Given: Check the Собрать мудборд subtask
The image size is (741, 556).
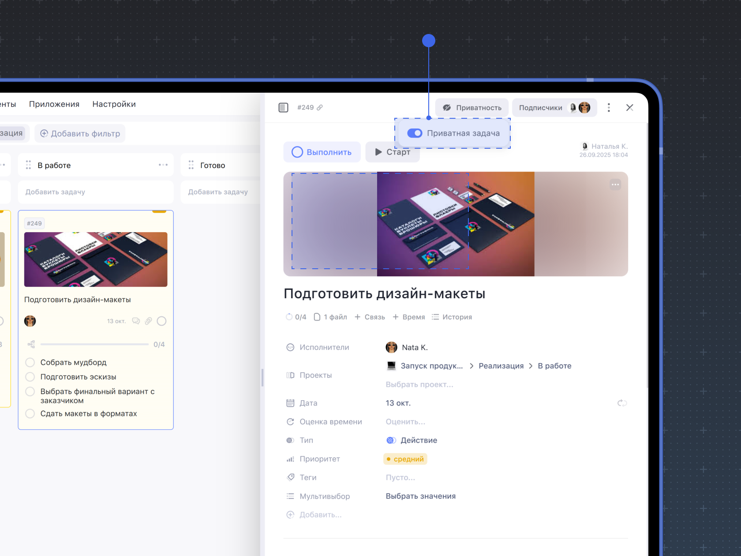Looking at the screenshot, I should [x=30, y=362].
